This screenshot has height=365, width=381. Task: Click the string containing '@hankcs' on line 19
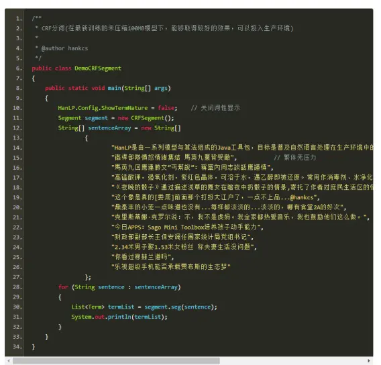pyautogui.click(x=214, y=197)
